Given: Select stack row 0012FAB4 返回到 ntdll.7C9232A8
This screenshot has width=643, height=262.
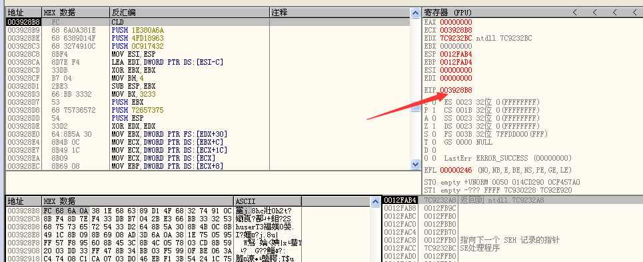Looking at the screenshot, I should tap(512, 200).
